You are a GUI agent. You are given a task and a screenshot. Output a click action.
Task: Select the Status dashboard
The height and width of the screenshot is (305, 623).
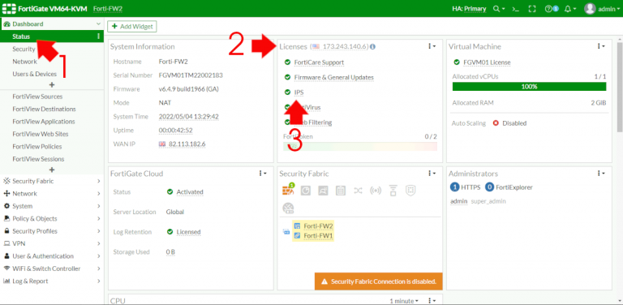(x=52, y=37)
